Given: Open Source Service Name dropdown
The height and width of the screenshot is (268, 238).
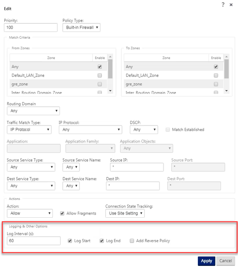Looking at the screenshot, I should 71,167.
